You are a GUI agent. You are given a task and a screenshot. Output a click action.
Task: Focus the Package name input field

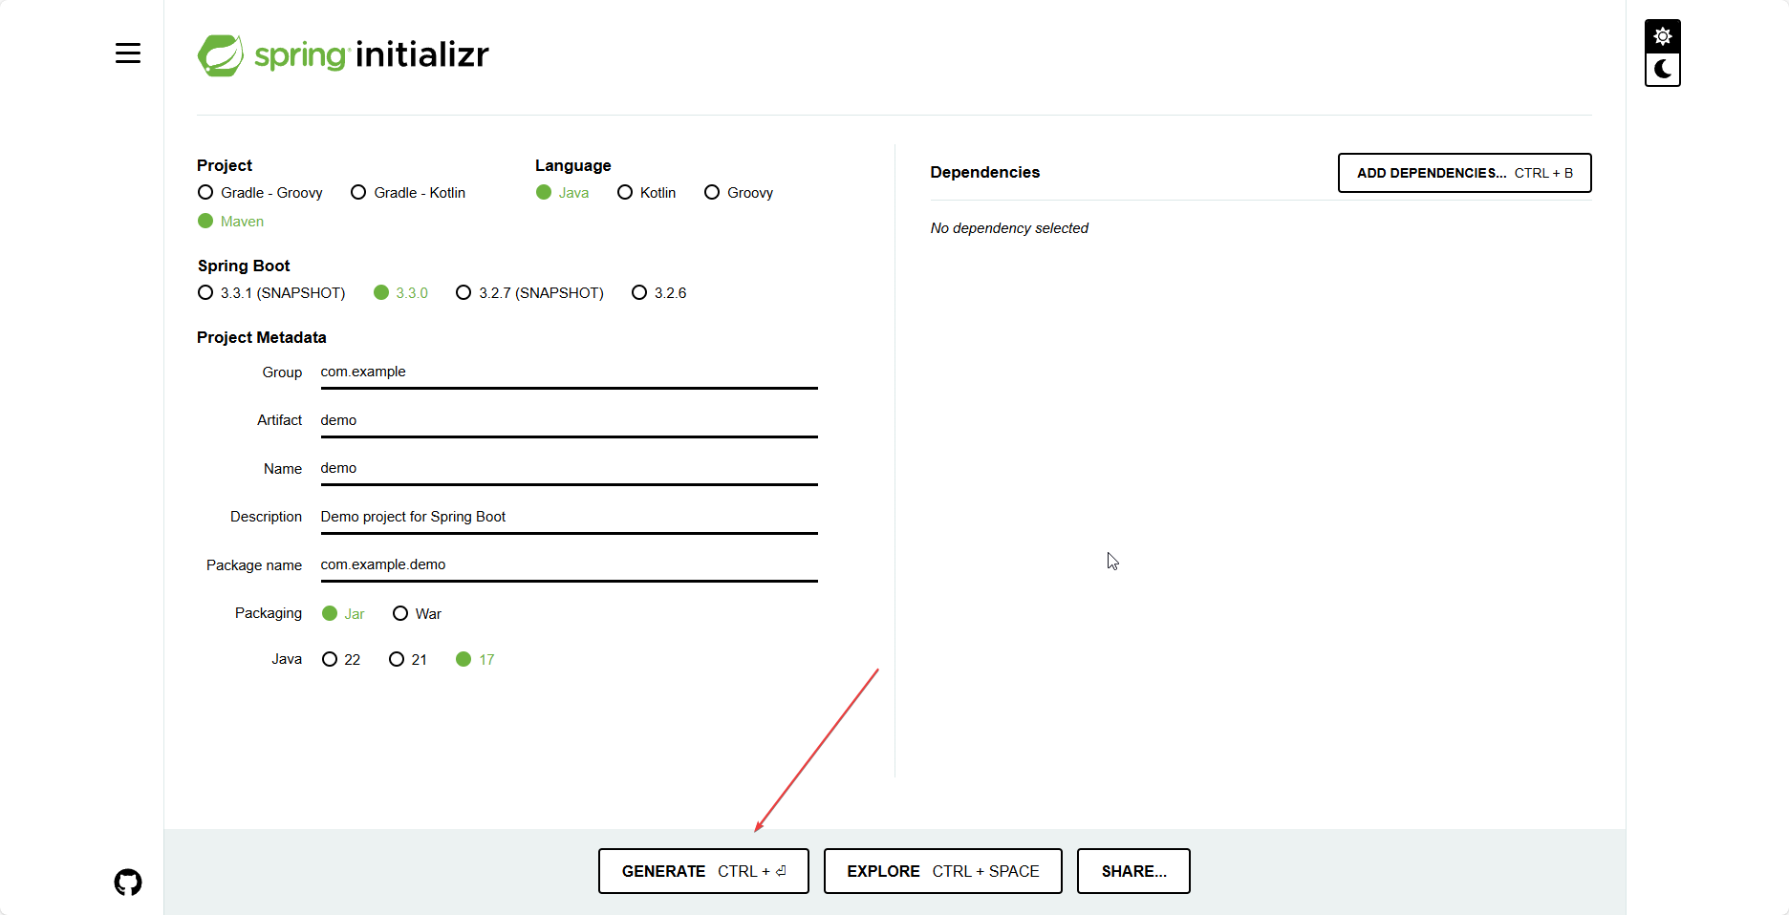(569, 565)
